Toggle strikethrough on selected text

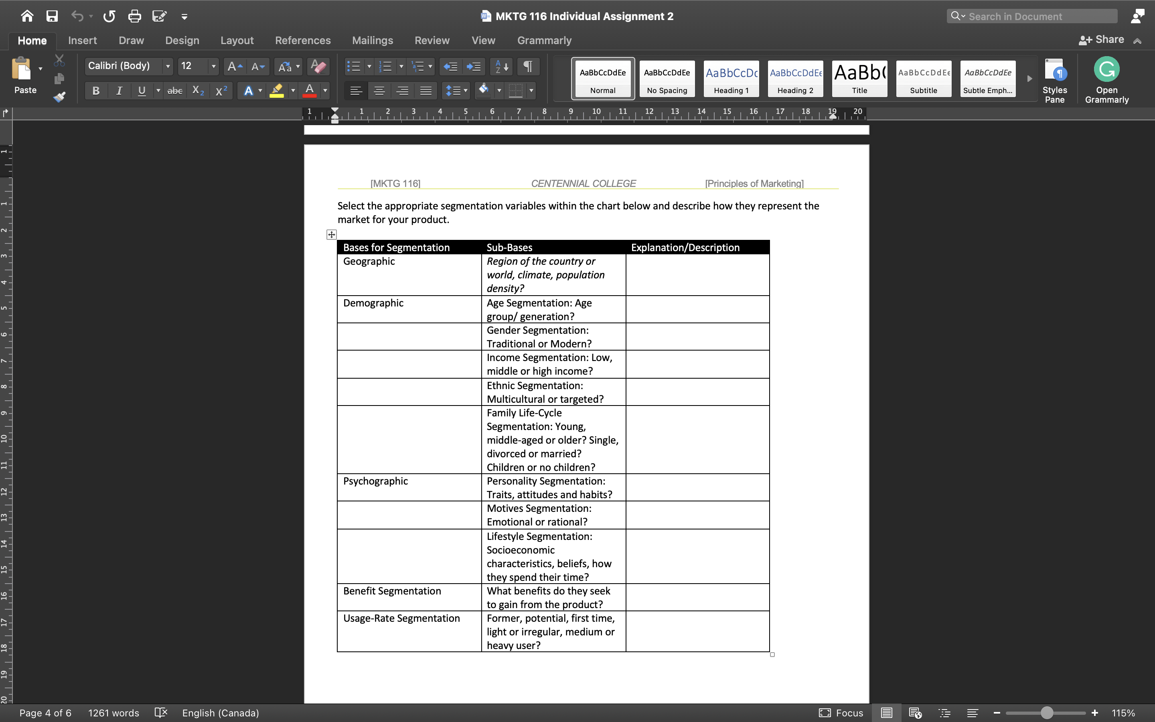pos(175,90)
